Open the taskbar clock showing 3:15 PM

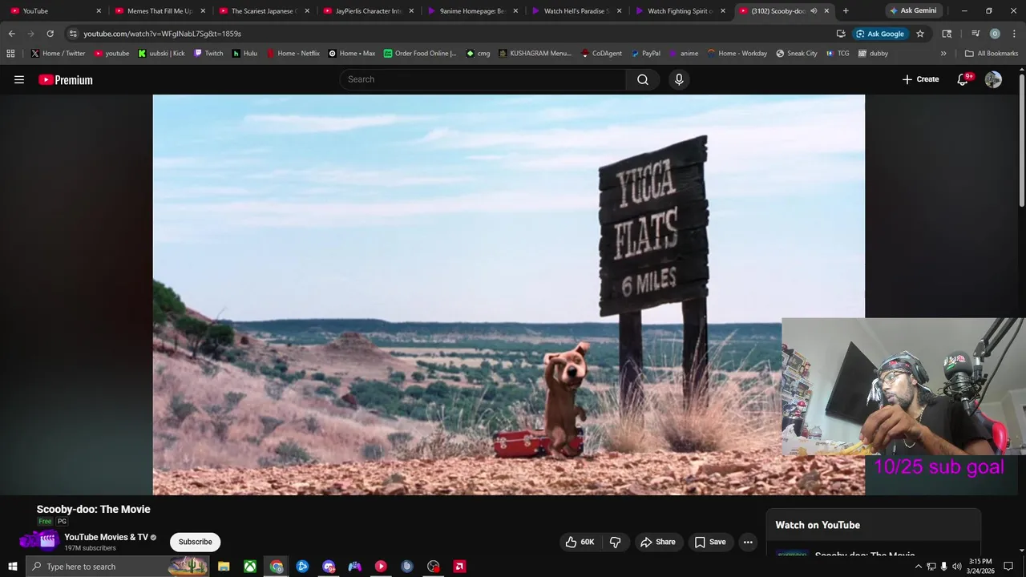[x=980, y=567]
